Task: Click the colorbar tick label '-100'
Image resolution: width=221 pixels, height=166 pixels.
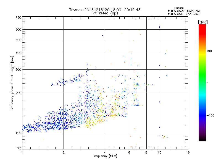Action: tap(210, 115)
